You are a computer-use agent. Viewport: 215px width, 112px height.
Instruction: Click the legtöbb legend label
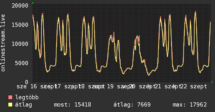27,97
